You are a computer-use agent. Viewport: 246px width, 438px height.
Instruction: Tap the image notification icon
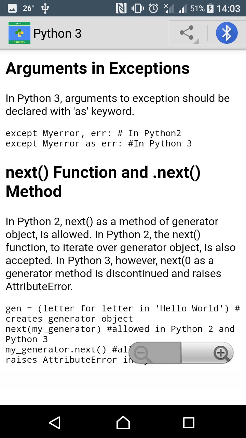[x=12, y=8]
